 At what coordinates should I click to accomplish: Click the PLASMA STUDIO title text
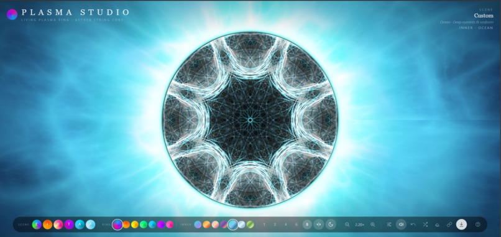tap(75, 12)
